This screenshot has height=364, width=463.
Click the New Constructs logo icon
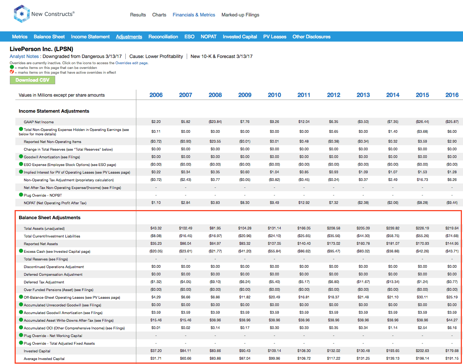pyautogui.click(x=22, y=14)
